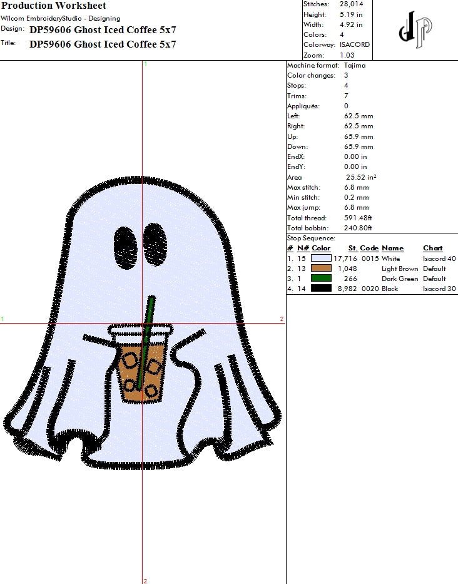Screen dimensions: 458x584
Task: Click the 'Stops:' label
Action: (297, 85)
